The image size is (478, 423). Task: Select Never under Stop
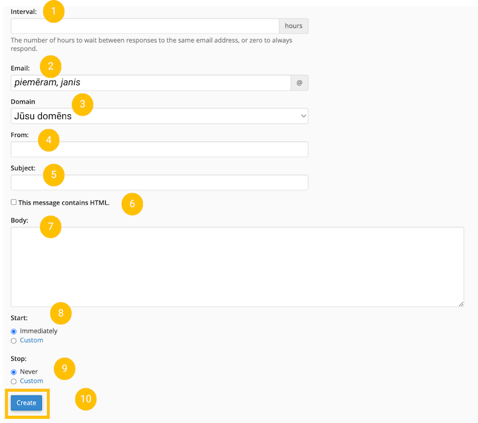coord(14,372)
